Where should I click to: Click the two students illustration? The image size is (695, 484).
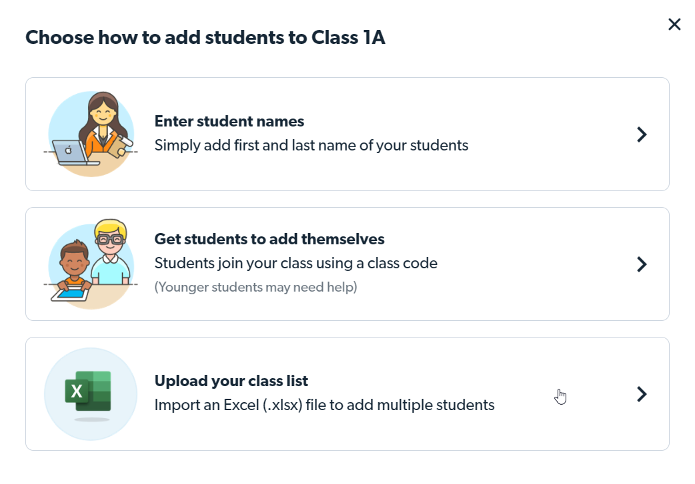point(91,264)
